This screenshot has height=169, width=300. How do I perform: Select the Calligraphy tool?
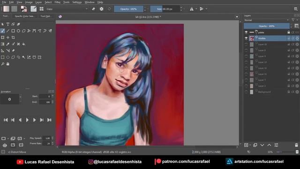[18, 24]
